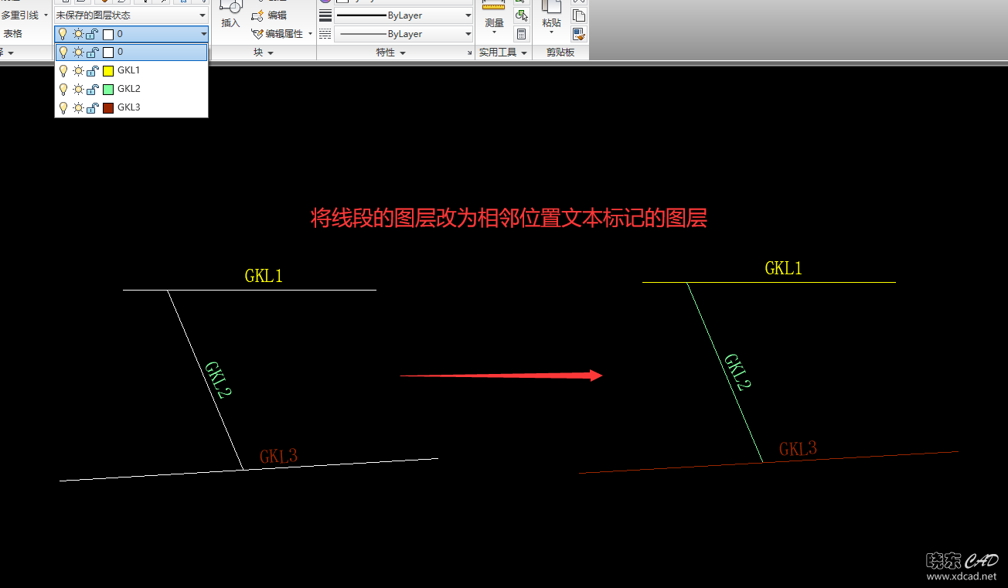Select green GKL2 text in left drawing
The image size is (1008, 588).
tap(218, 379)
